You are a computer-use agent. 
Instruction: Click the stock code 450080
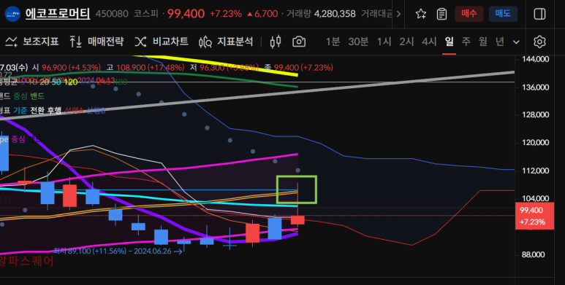point(112,14)
